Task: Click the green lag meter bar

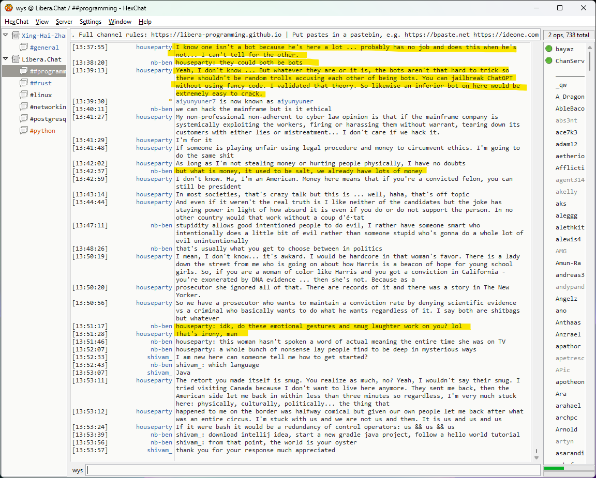Action: [x=554, y=468]
